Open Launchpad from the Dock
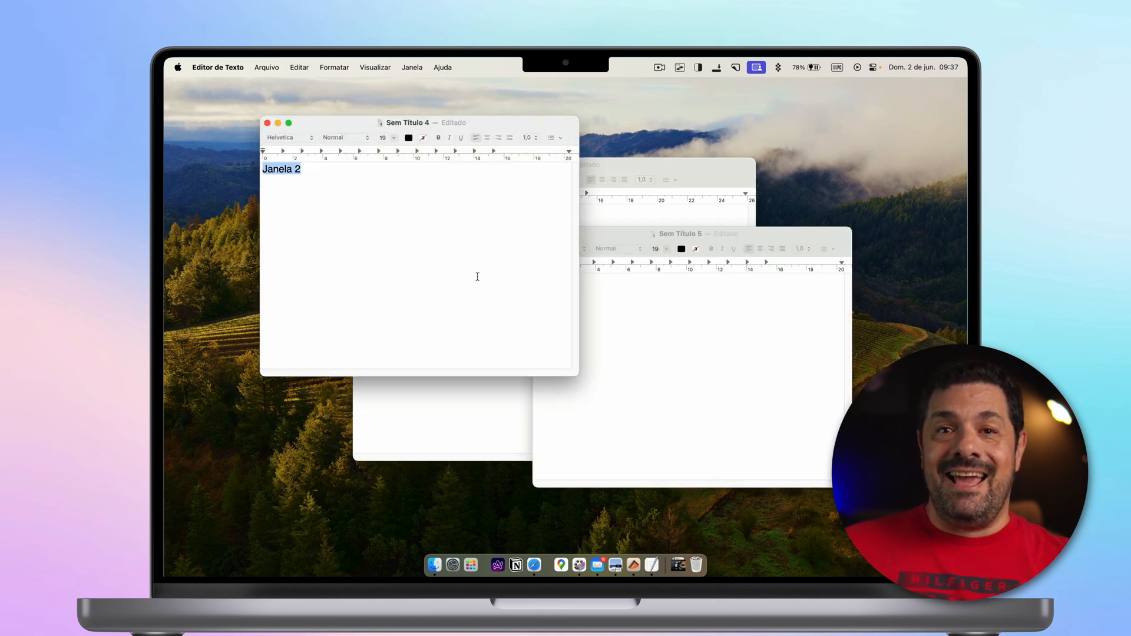Screen dimensions: 1131x636 click(x=471, y=565)
